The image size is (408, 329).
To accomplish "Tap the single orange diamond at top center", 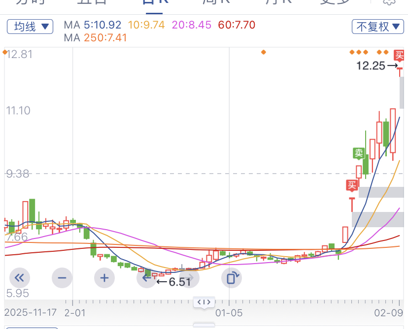I will 263,52.
